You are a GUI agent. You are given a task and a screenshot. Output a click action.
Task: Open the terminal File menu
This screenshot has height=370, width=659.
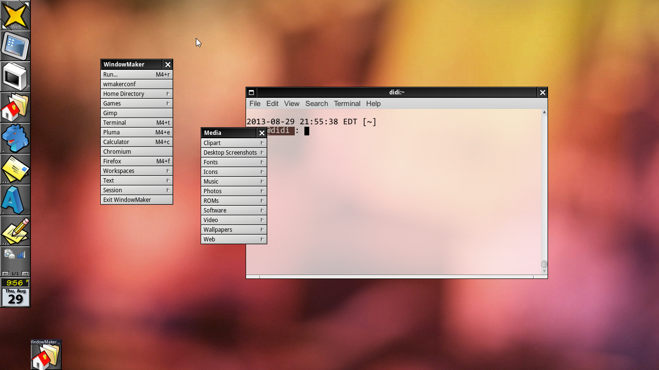click(x=255, y=104)
